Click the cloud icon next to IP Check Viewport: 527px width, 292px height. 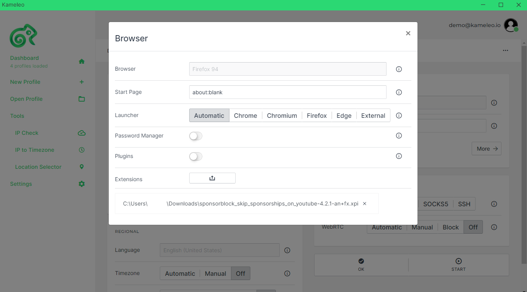pos(82,133)
